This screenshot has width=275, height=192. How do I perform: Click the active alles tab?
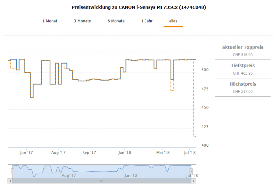tap(173, 21)
